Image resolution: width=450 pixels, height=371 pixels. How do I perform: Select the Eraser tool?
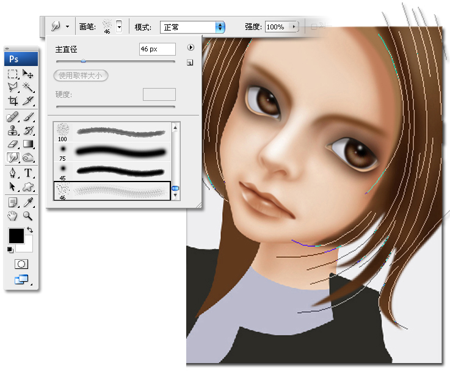(12, 144)
